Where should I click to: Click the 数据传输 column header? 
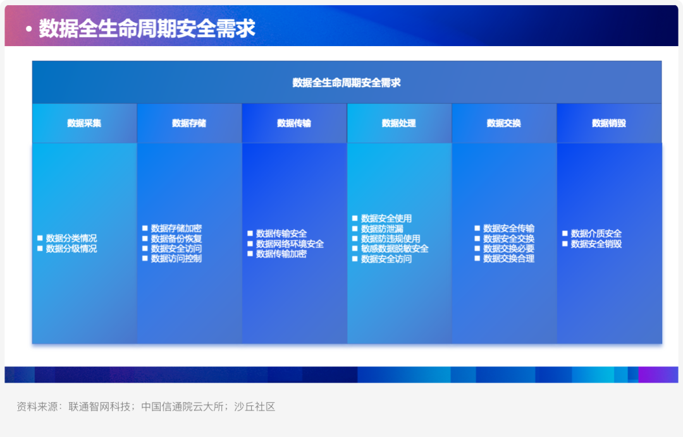pyautogui.click(x=294, y=123)
